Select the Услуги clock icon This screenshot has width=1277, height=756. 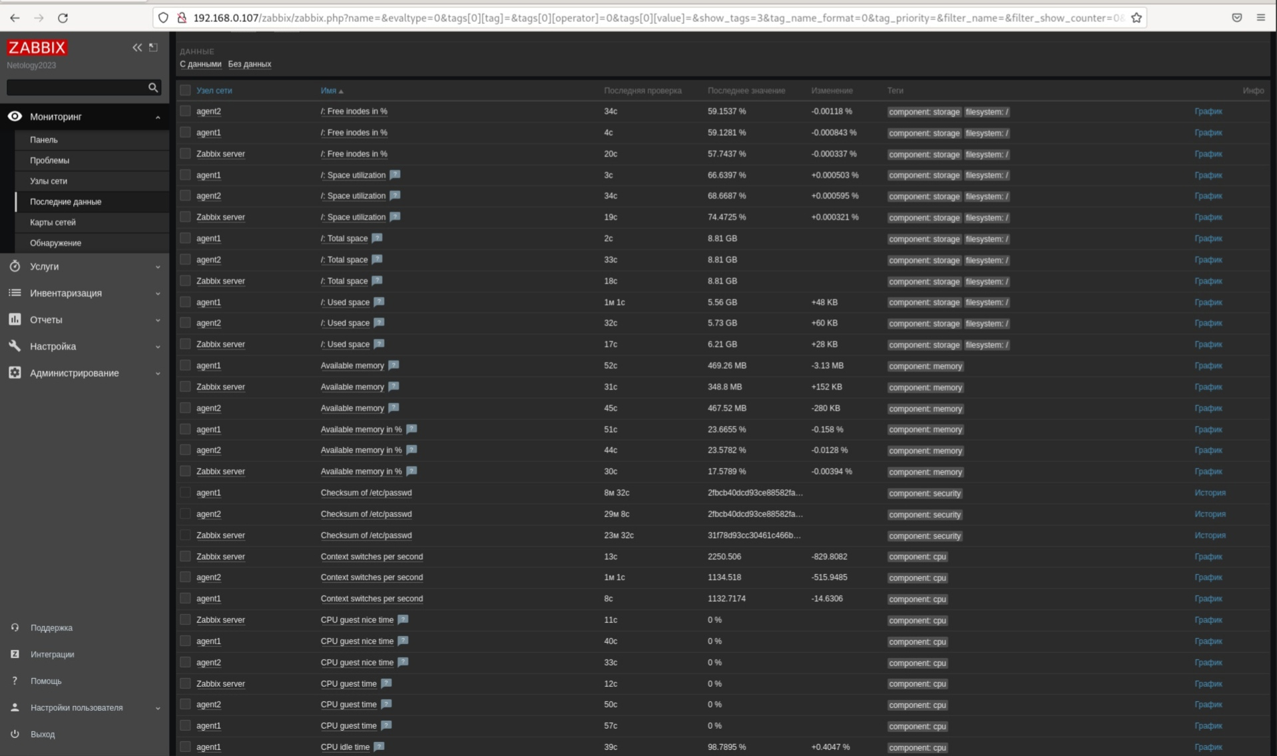[15, 266]
